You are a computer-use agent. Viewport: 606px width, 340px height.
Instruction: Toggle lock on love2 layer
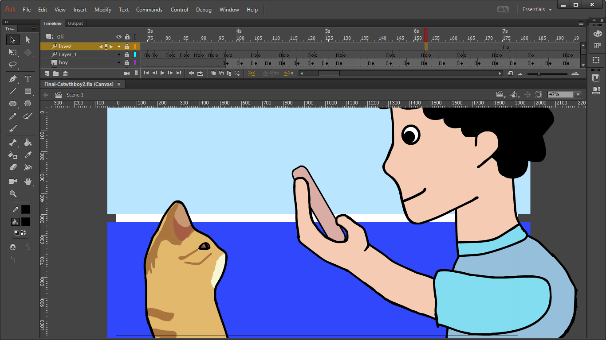(127, 46)
